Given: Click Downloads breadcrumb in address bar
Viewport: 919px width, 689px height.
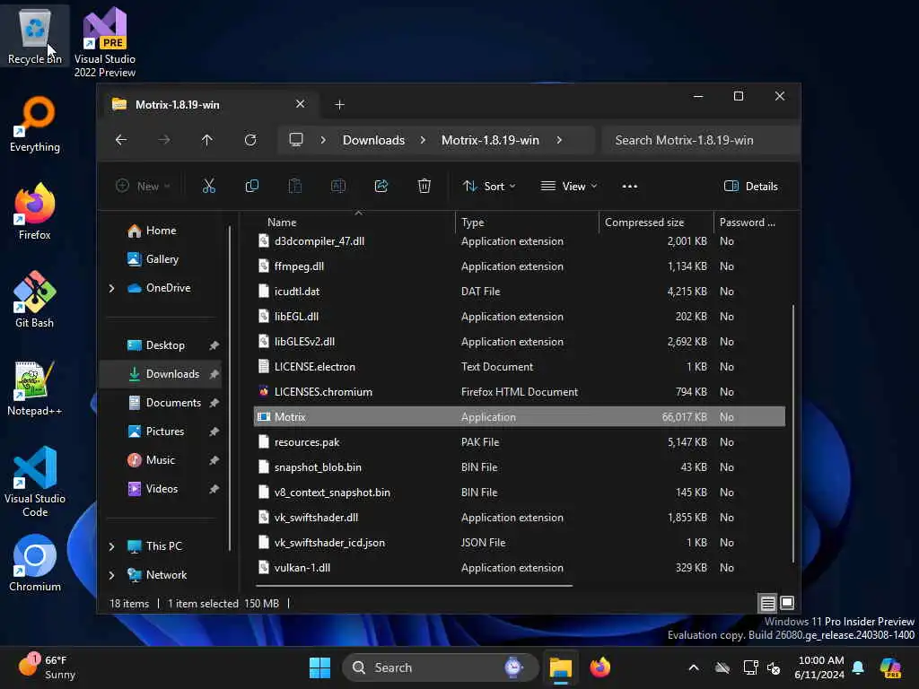Looking at the screenshot, I should [x=373, y=140].
